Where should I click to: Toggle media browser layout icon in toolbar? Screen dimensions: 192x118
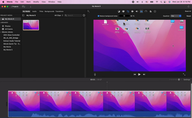pyautogui.click(x=23, y=6)
